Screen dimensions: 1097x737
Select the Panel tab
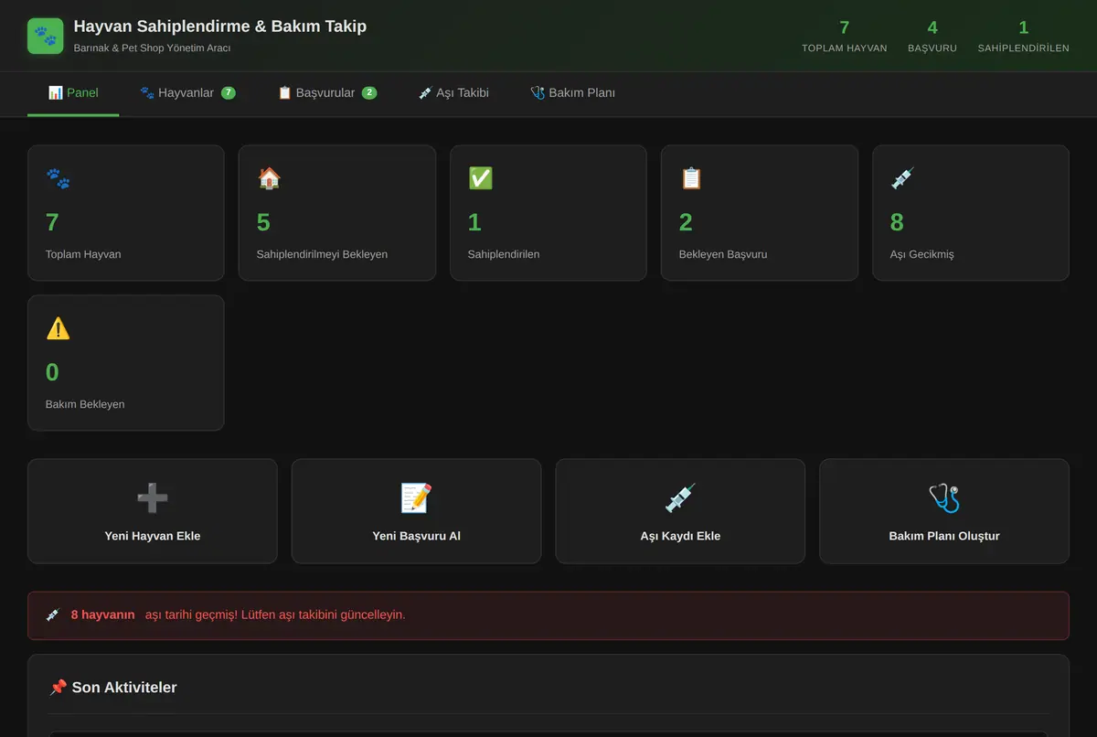tap(73, 93)
